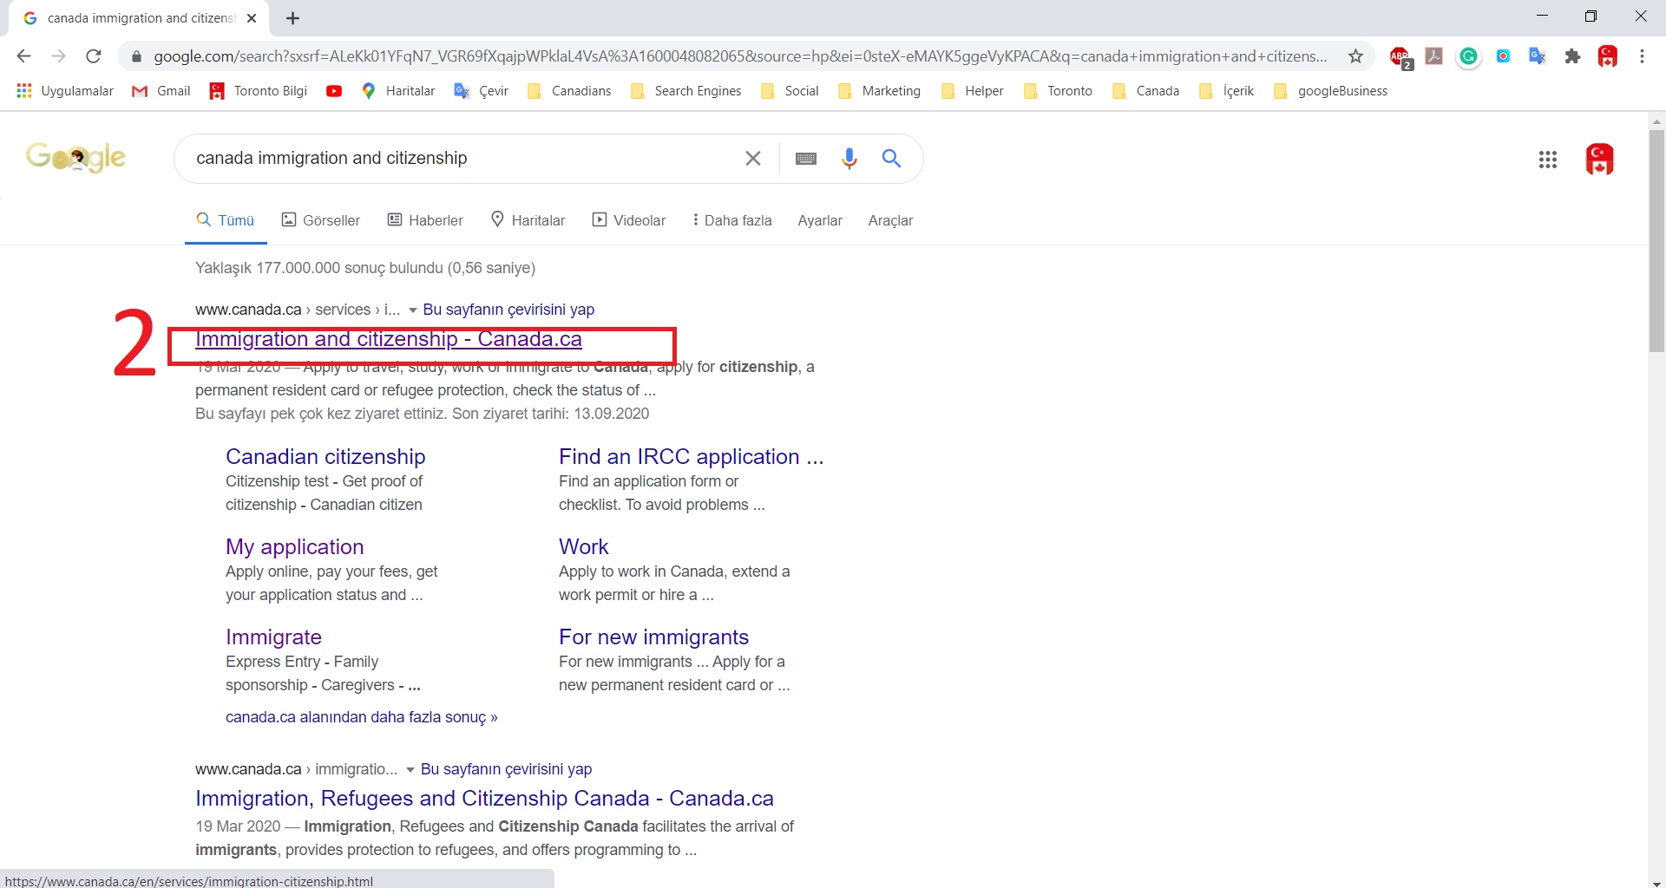This screenshot has height=888, width=1666.
Task: Open Uygulamalar apps shortcut
Action: click(65, 91)
